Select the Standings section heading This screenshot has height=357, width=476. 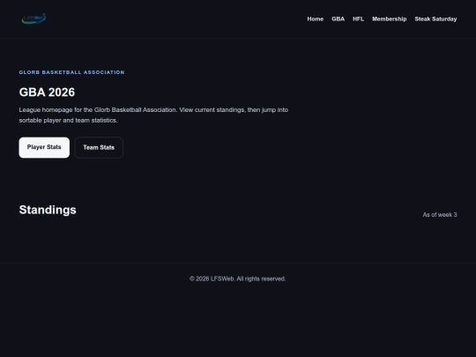coord(48,210)
